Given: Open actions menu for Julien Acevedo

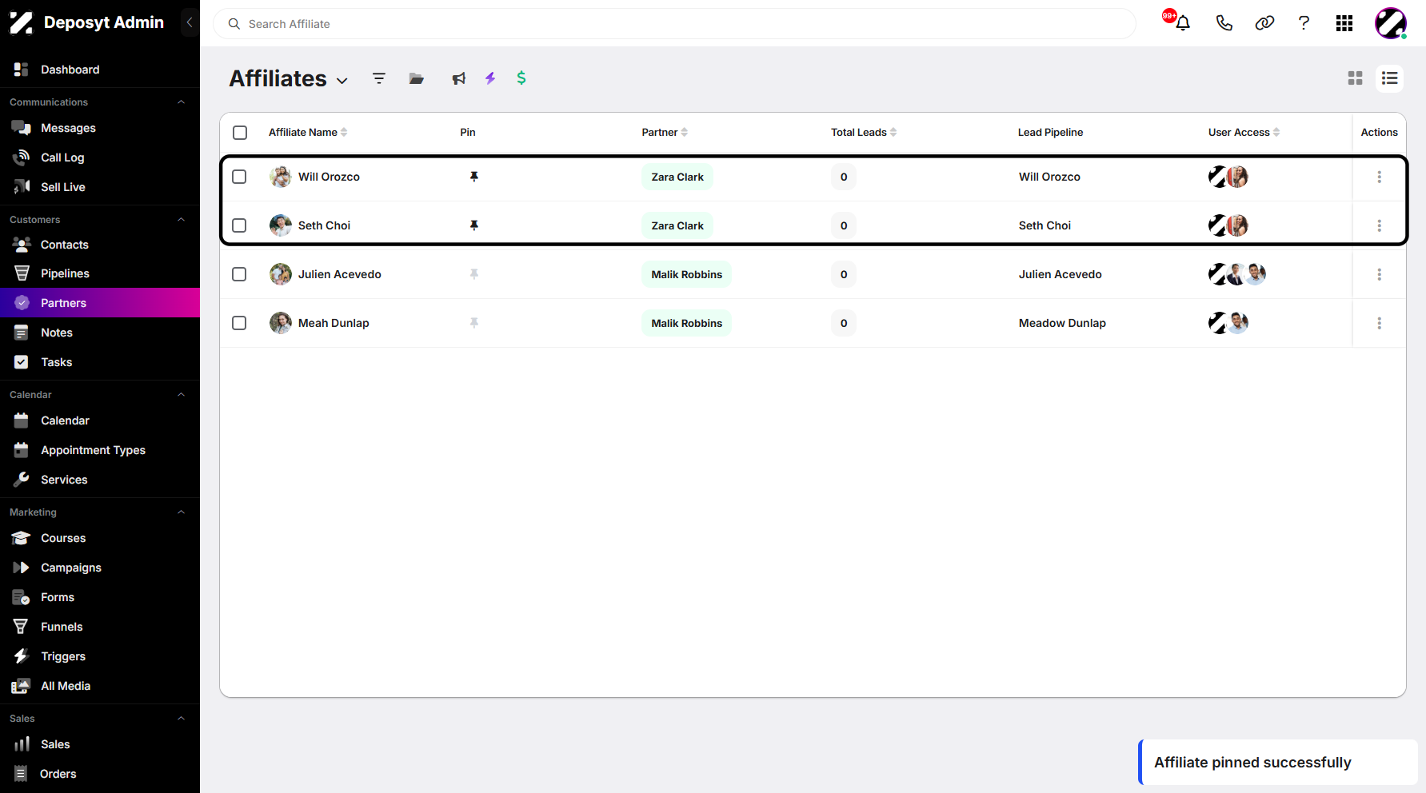Looking at the screenshot, I should tap(1379, 274).
